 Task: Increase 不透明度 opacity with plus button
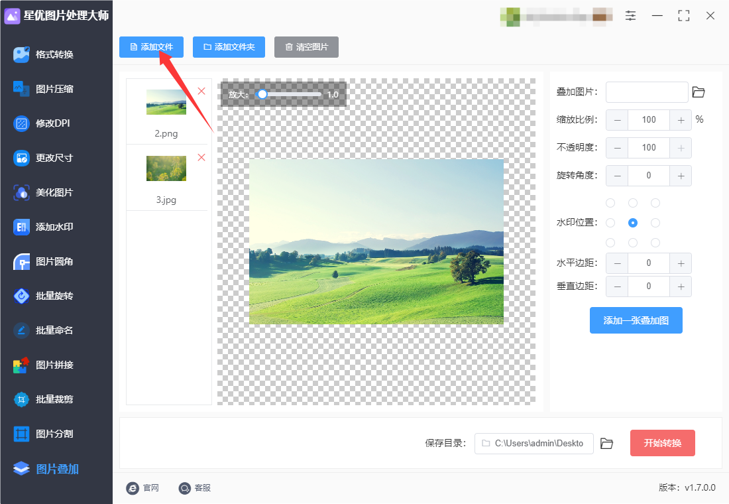click(681, 148)
